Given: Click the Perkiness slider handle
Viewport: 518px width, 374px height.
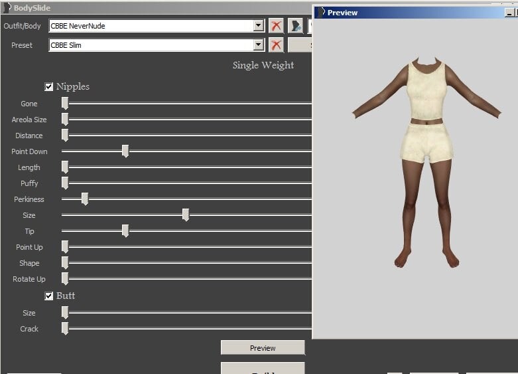Looking at the screenshot, I should tap(85, 199).
